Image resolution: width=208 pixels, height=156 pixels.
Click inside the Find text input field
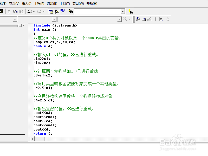pos(97,11)
